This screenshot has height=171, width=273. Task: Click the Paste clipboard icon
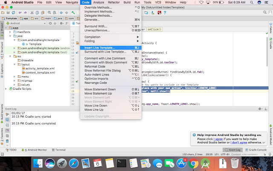pos(43,12)
